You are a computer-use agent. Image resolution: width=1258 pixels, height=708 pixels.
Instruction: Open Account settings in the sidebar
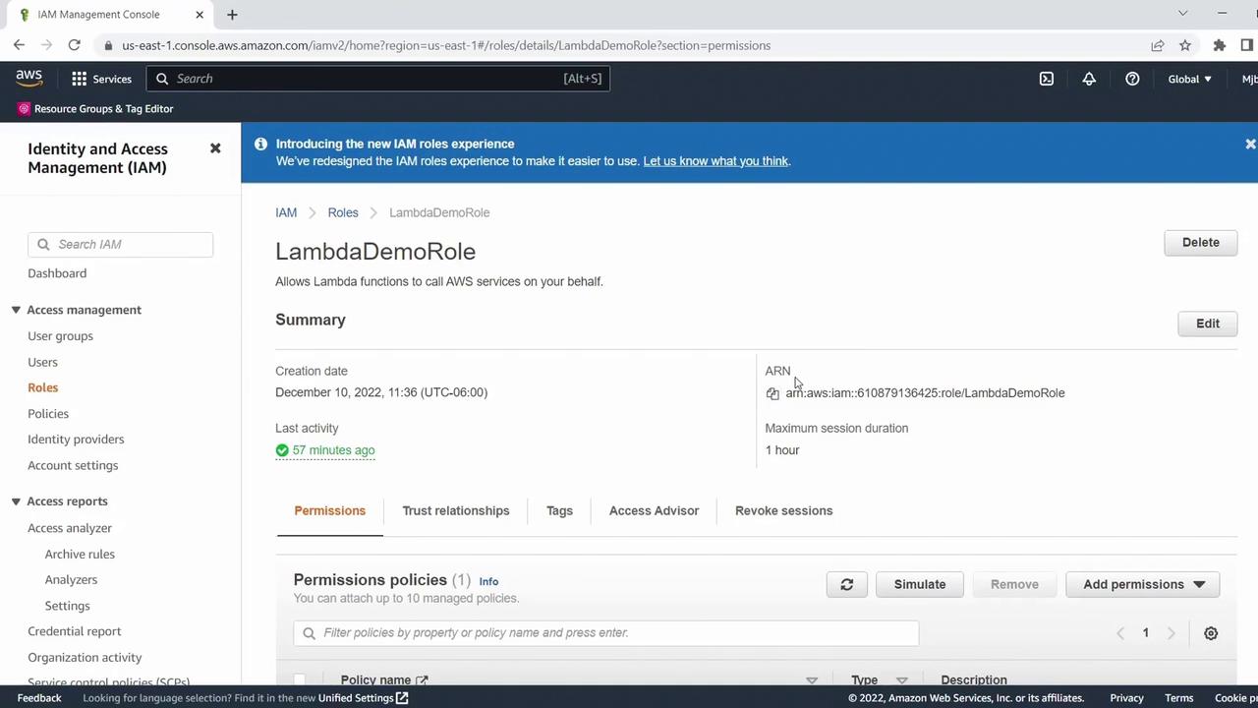click(73, 465)
